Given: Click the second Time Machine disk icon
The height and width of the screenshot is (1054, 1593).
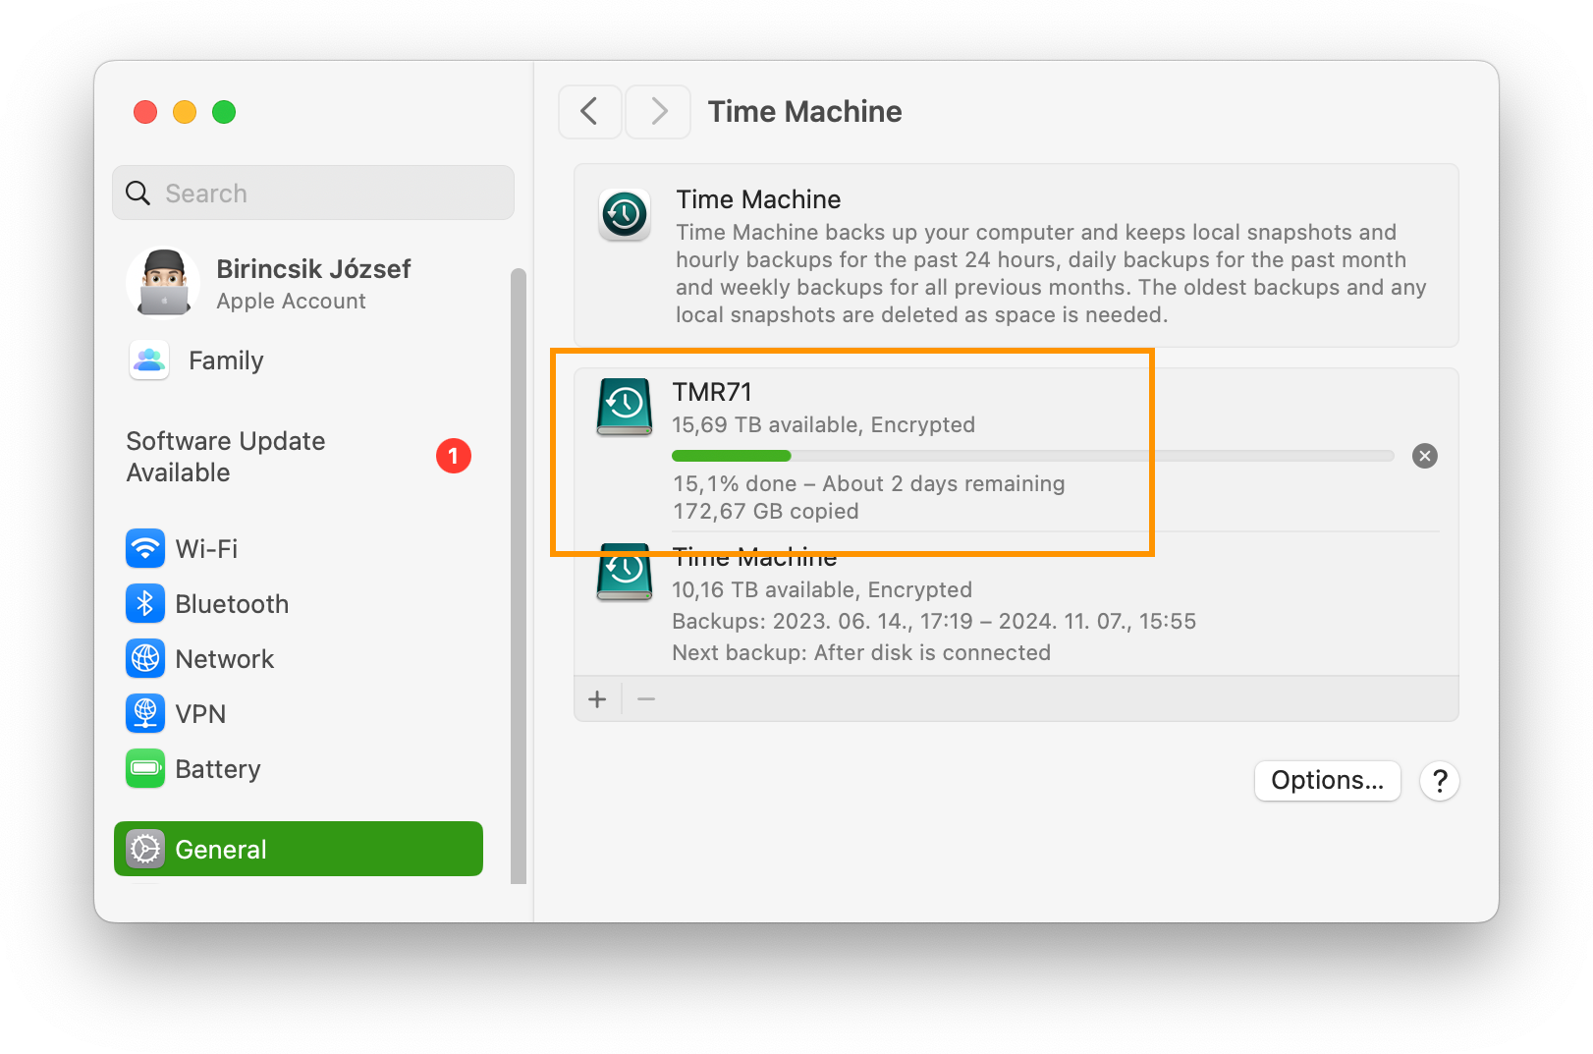Looking at the screenshot, I should tap(625, 572).
